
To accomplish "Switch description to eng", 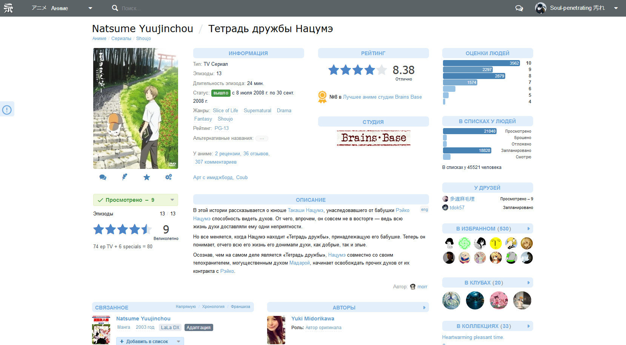I will (x=425, y=210).
